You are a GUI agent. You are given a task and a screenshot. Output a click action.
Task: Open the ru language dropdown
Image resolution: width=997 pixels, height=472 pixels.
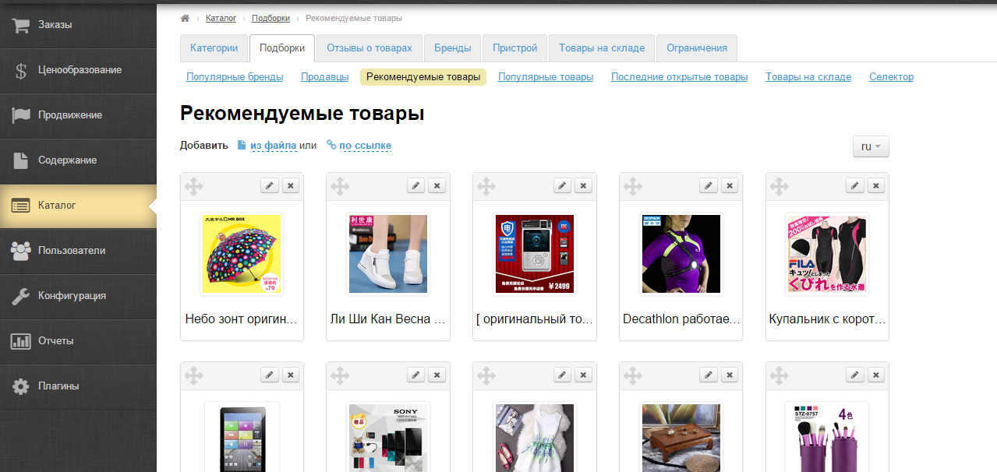[x=871, y=146]
